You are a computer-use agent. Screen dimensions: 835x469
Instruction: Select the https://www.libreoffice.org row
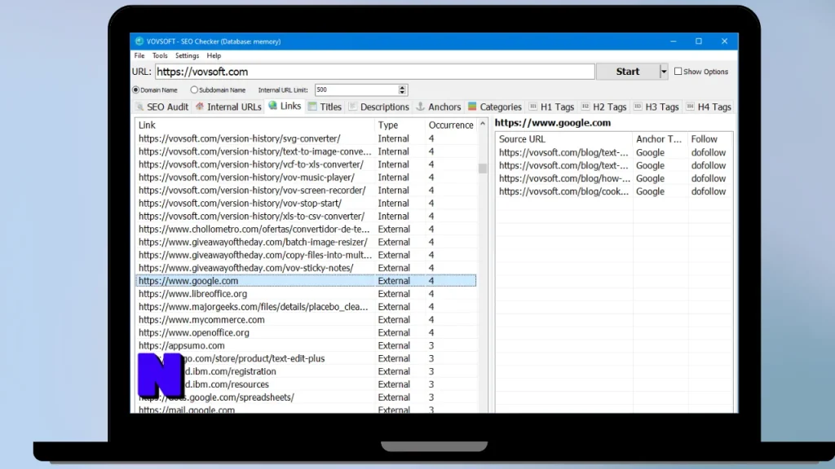(307, 293)
